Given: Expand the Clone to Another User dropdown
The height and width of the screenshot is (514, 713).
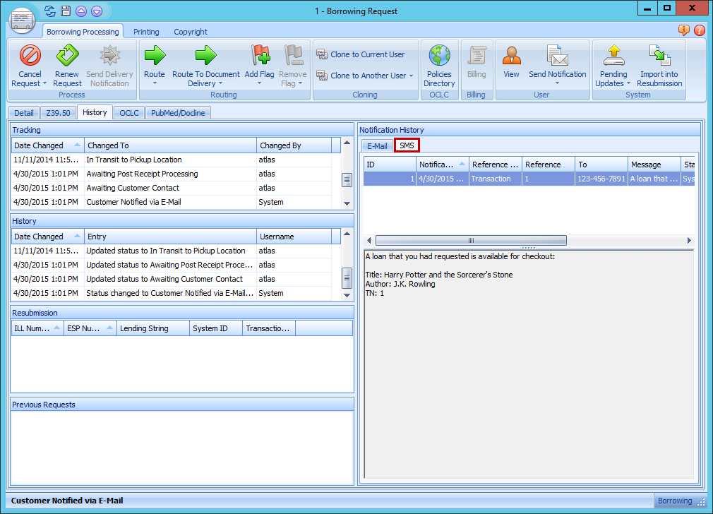Looking at the screenshot, I should [411, 76].
